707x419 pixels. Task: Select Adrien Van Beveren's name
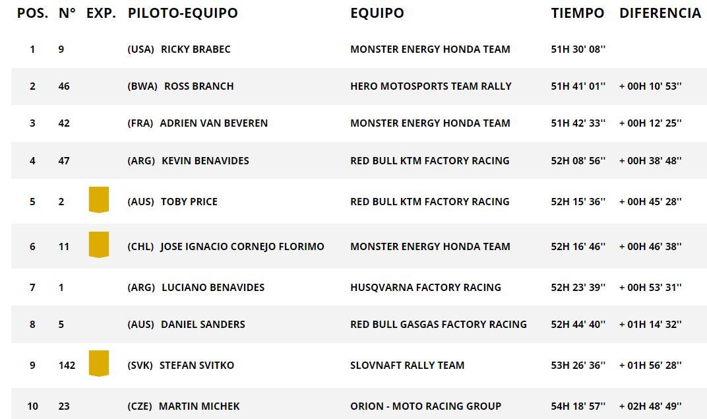(x=214, y=123)
